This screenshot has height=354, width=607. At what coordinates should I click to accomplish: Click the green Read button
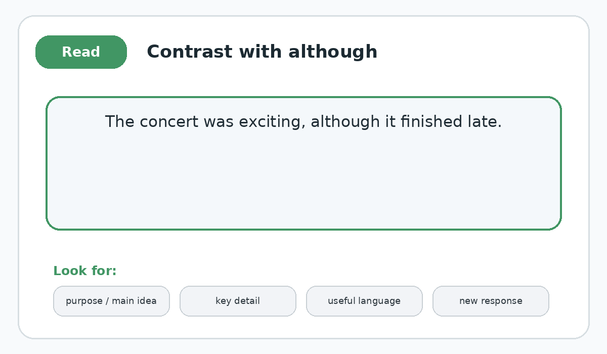tap(81, 52)
